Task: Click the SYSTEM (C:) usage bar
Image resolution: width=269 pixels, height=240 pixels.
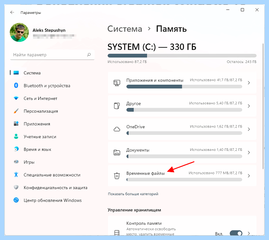Action: [x=182, y=56]
